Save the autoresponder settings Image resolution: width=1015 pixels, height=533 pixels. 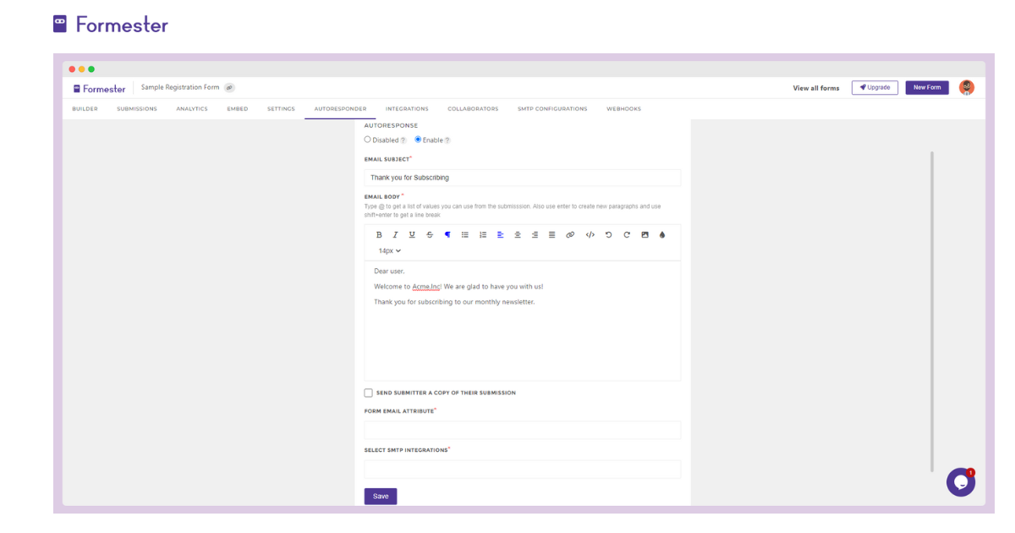(380, 496)
